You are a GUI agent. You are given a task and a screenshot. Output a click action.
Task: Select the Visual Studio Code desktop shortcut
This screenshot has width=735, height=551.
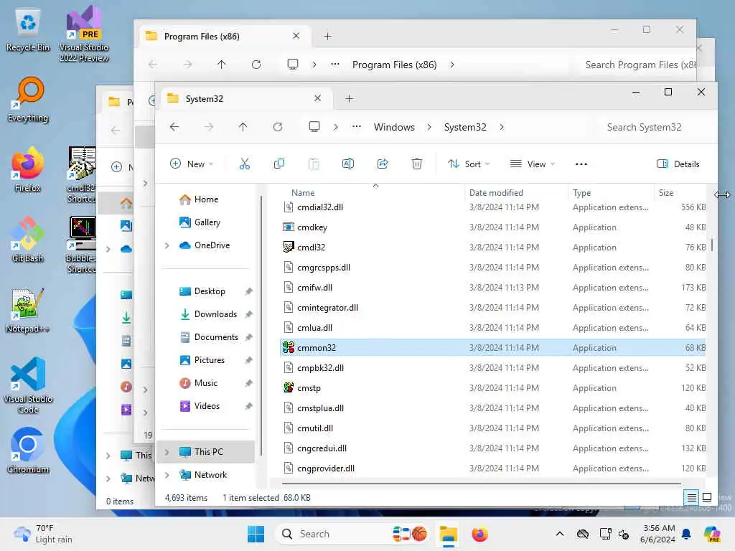tap(28, 385)
